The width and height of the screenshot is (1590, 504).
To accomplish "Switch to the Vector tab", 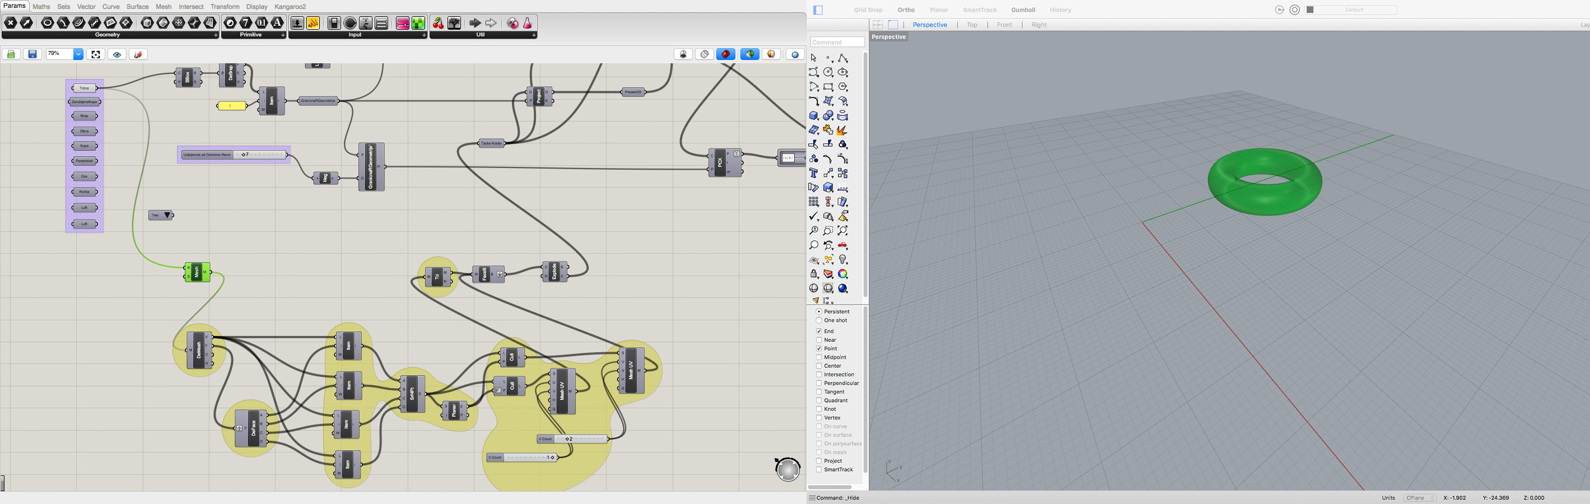I will click(x=86, y=7).
